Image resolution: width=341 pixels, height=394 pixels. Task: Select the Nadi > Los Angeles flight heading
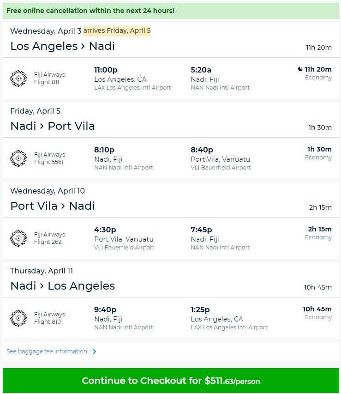[x=62, y=286]
